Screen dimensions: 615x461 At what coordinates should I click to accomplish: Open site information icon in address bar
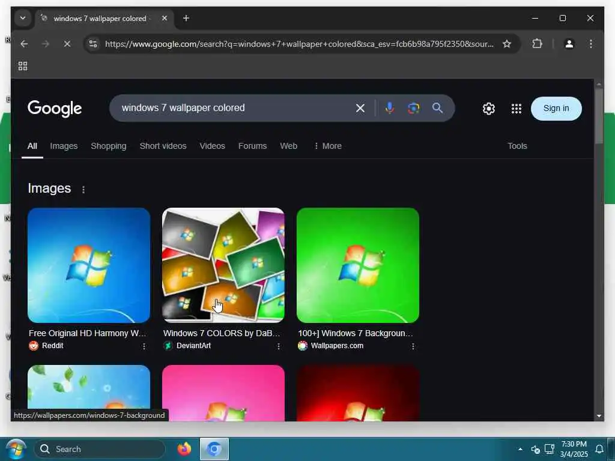click(93, 44)
